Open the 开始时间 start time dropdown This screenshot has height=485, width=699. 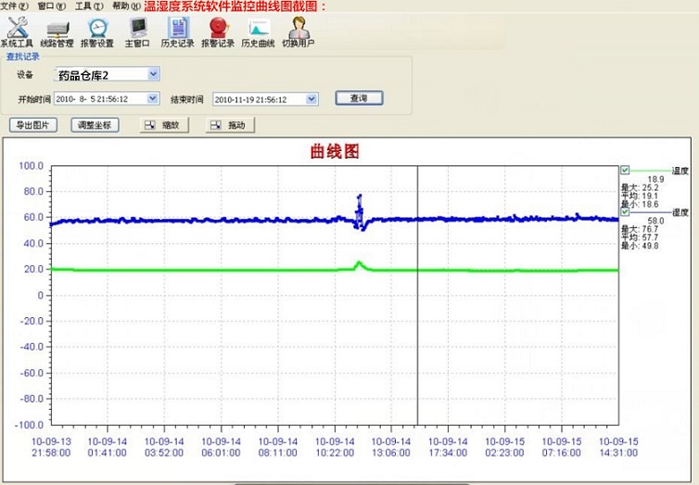[152, 98]
